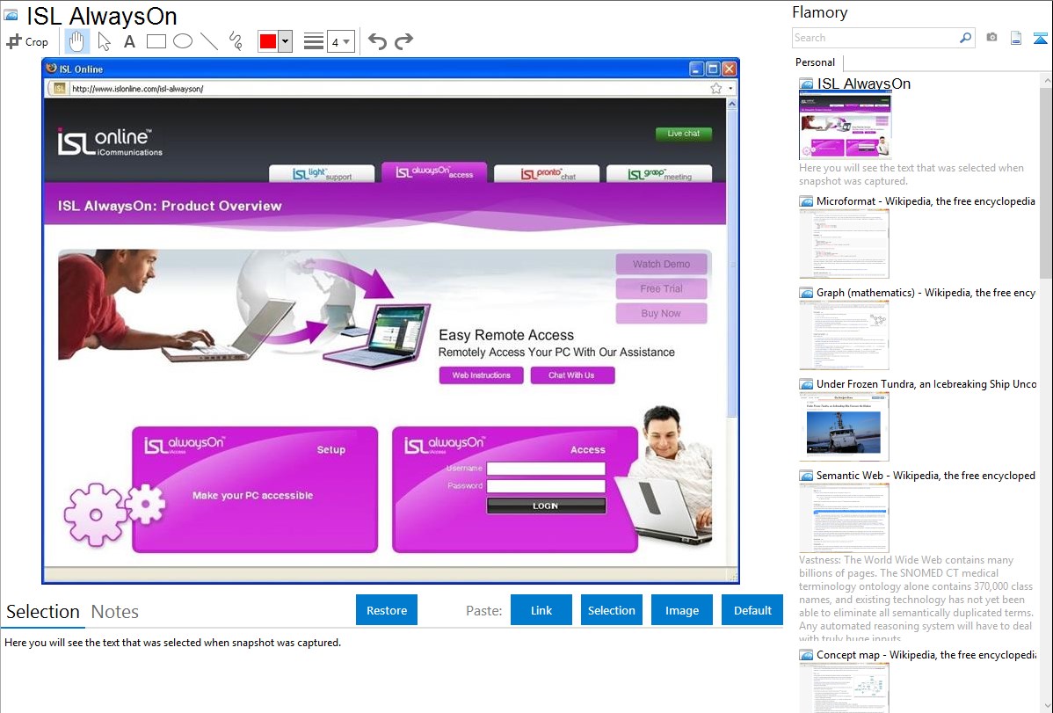1053x713 pixels.
Task: Click the bookmark star in address bar
Action: [x=715, y=88]
